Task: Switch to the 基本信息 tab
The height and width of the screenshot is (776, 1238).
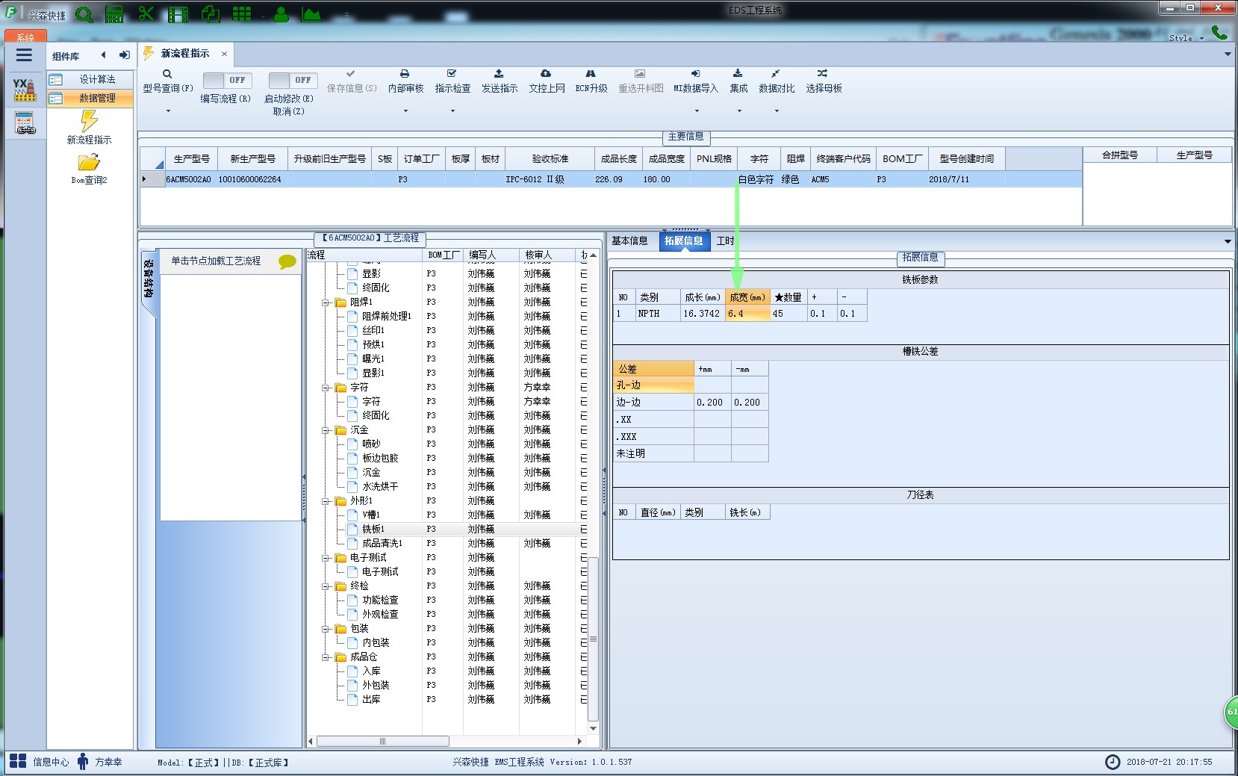Action: (x=629, y=240)
